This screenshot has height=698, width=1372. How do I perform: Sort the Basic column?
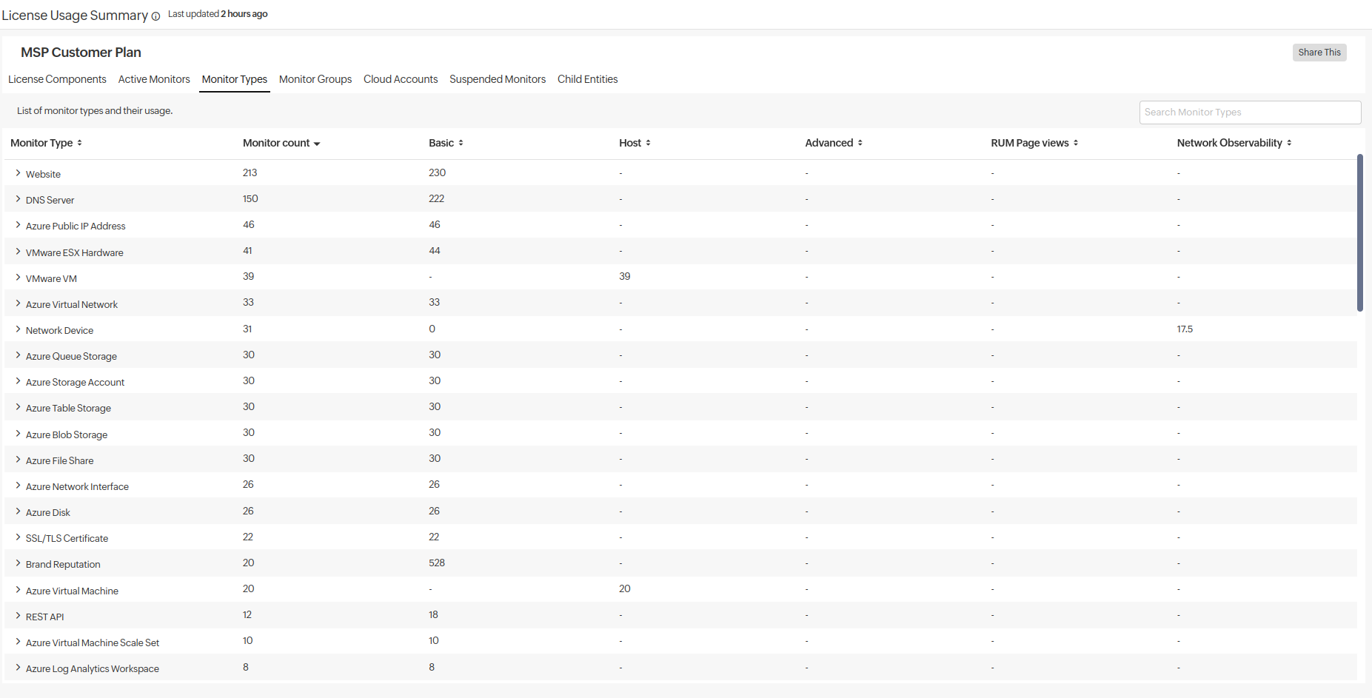[461, 143]
